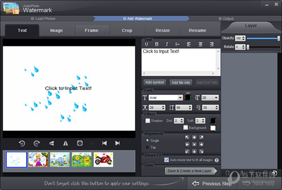Viewport: 282px width, 190px height.
Task: Select the red motorcycle thumbnail
Action: (104, 159)
